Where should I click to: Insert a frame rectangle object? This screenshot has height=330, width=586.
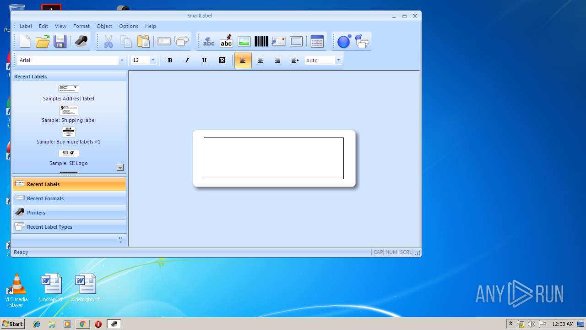click(296, 42)
